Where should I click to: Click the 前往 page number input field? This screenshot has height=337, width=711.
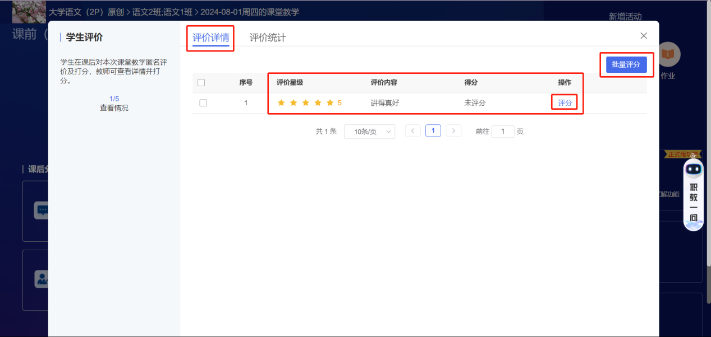503,131
